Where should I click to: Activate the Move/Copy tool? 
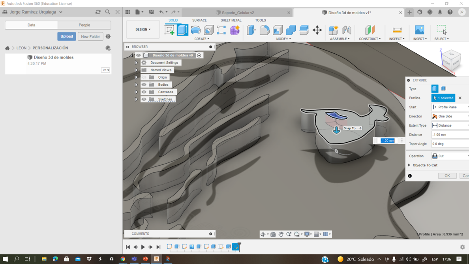[x=317, y=30]
